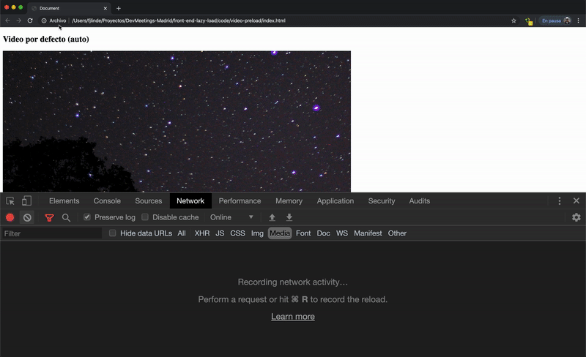Select the Document browser tab
This screenshot has width=586, height=357.
69,8
